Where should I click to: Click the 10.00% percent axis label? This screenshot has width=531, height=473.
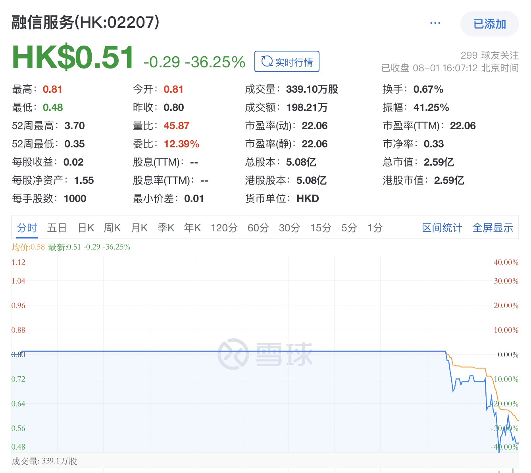506,330
